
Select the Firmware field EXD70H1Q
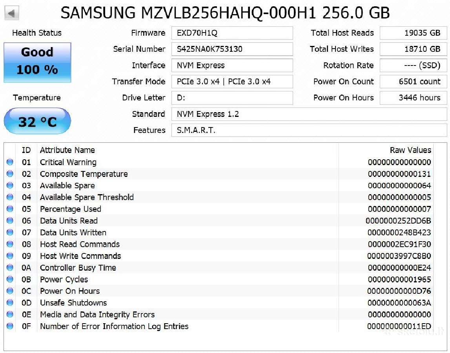[232, 33]
